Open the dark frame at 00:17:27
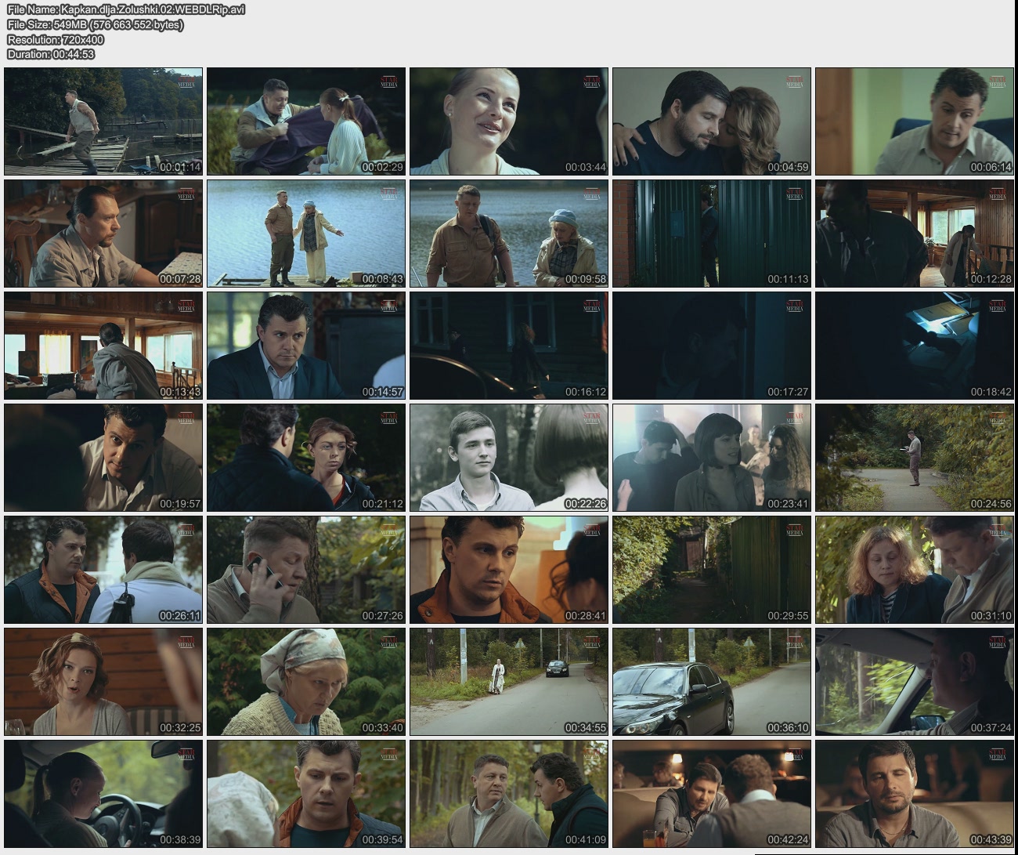 [712, 346]
